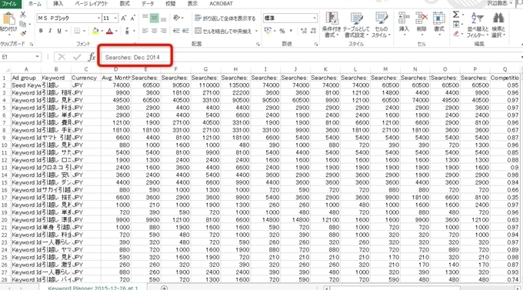
Task: Open Cell Styles セルのスタイル
Action: pos(381,25)
